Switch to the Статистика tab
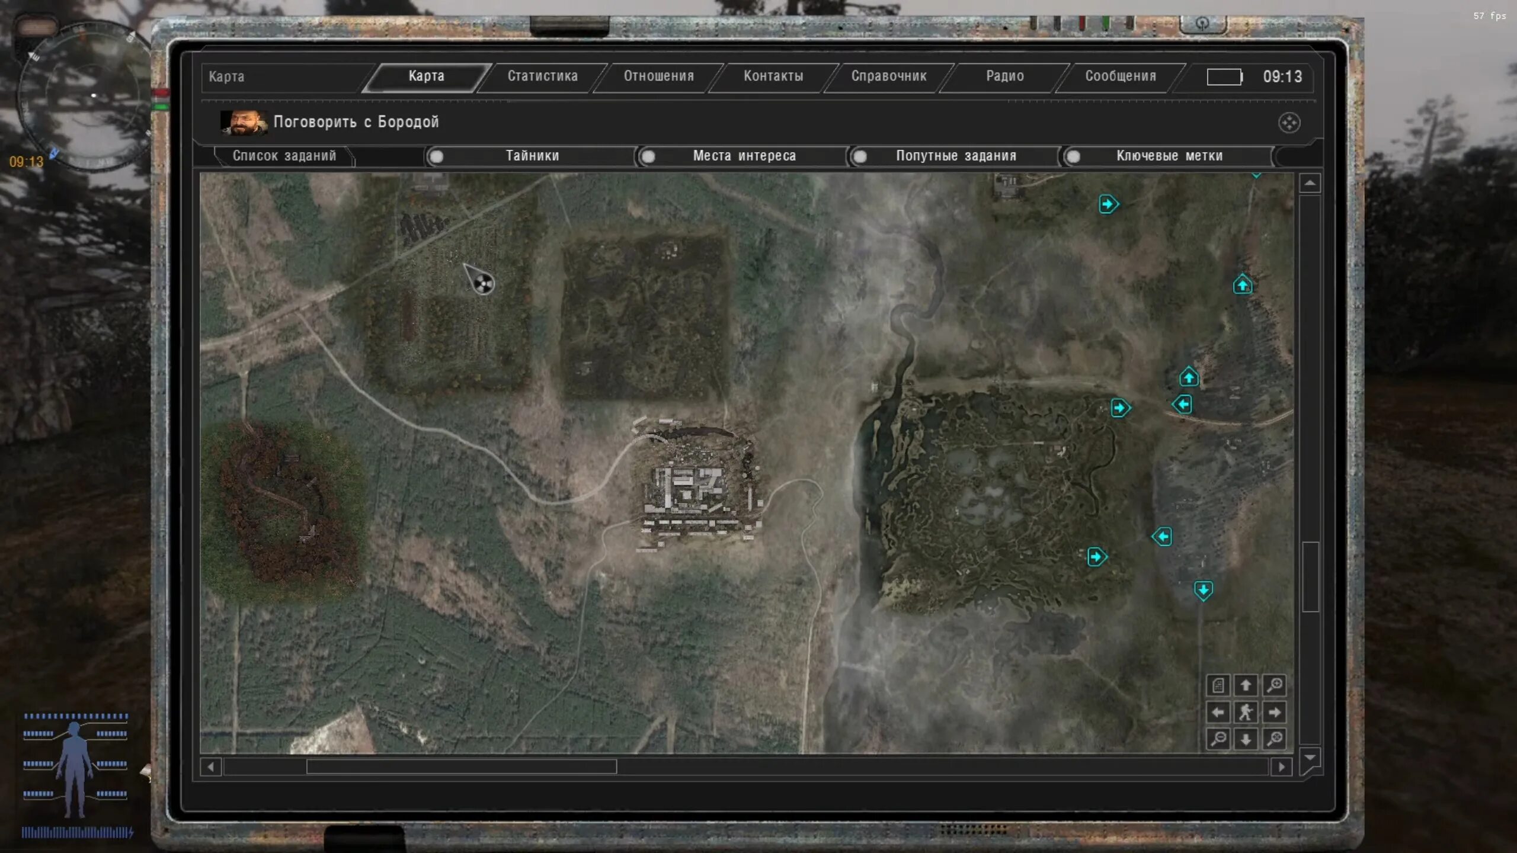 tap(542, 76)
